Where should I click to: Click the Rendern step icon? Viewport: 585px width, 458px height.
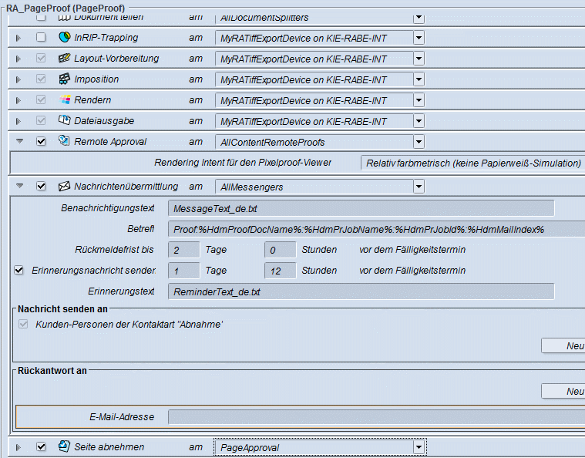pyautogui.click(x=64, y=99)
